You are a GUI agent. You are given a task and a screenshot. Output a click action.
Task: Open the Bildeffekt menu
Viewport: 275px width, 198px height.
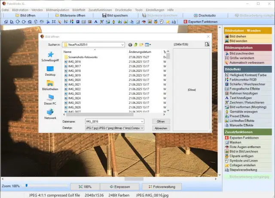click(79, 9)
